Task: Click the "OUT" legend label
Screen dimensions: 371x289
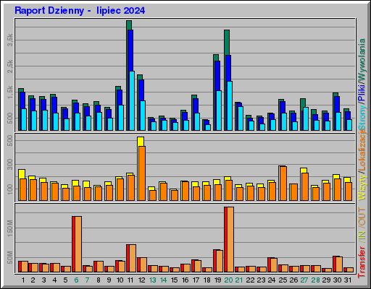Action: coord(362,217)
